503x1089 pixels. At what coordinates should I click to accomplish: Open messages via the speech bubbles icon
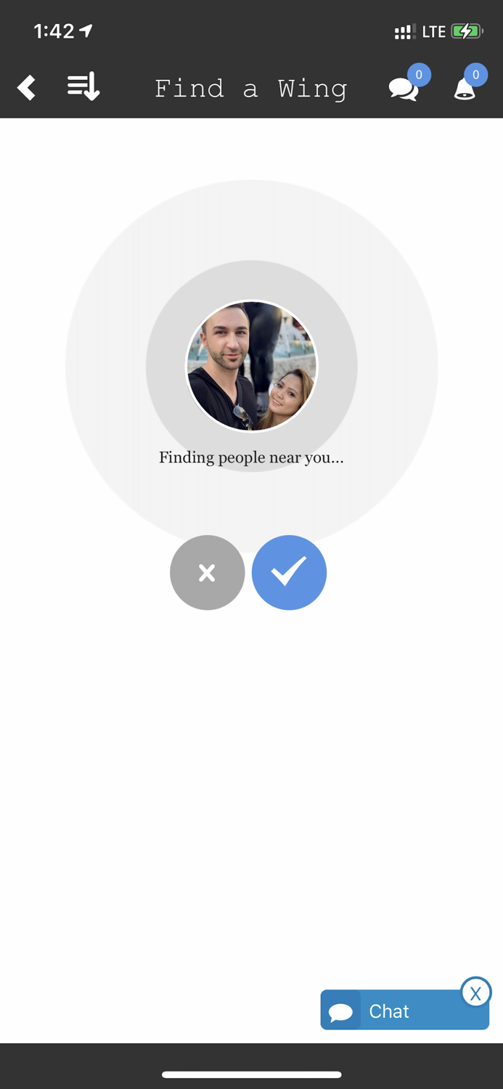404,89
